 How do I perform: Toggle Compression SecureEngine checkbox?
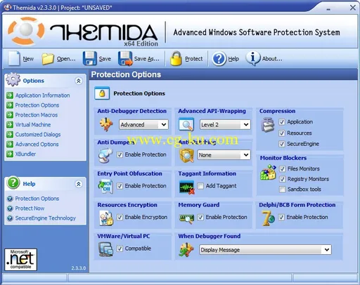(x=282, y=144)
